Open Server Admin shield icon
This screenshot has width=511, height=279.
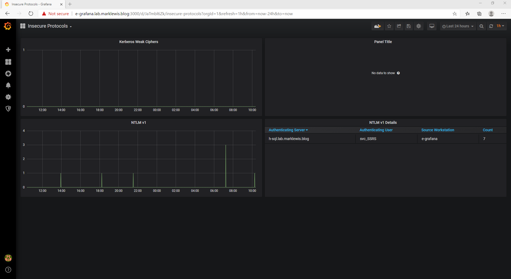pos(8,108)
